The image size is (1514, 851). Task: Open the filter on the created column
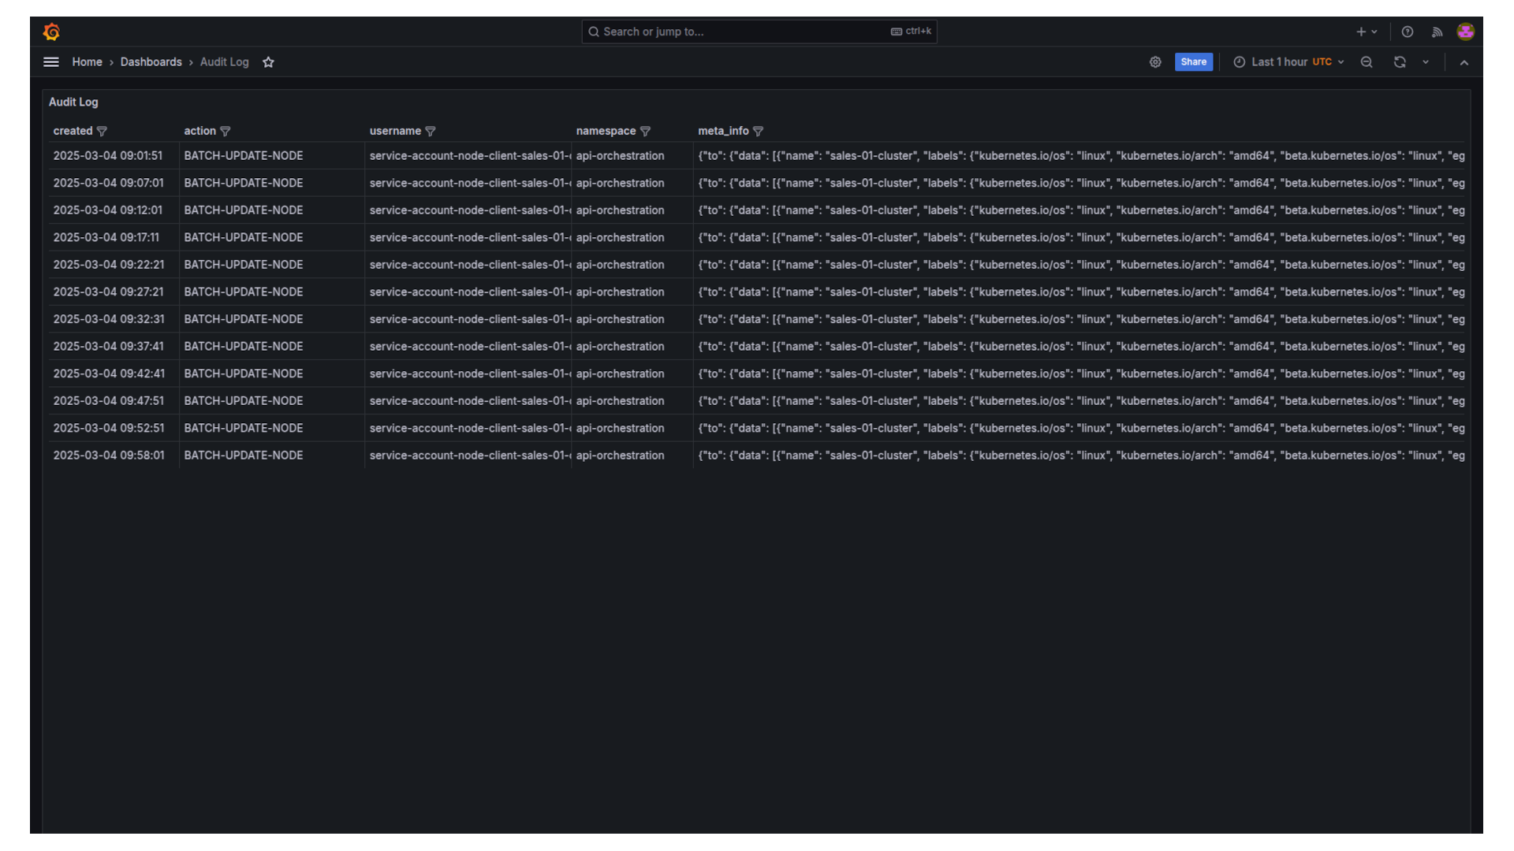[102, 131]
